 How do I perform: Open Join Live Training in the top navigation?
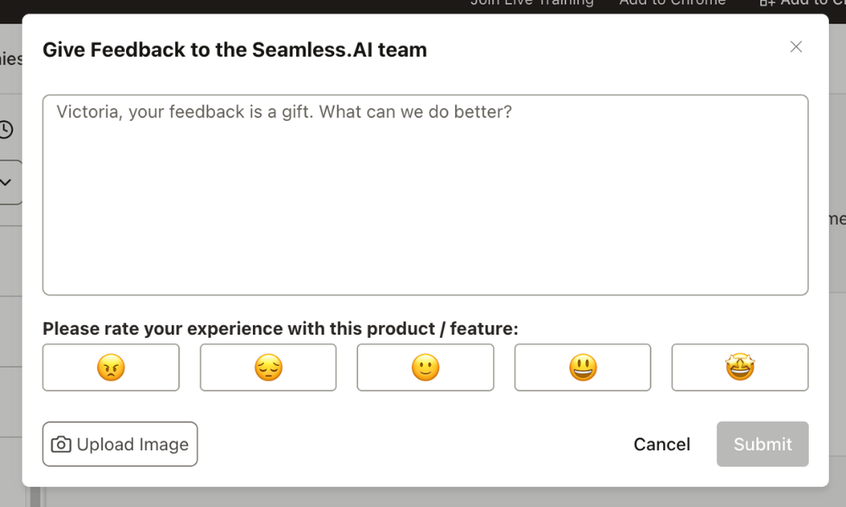[x=531, y=3]
